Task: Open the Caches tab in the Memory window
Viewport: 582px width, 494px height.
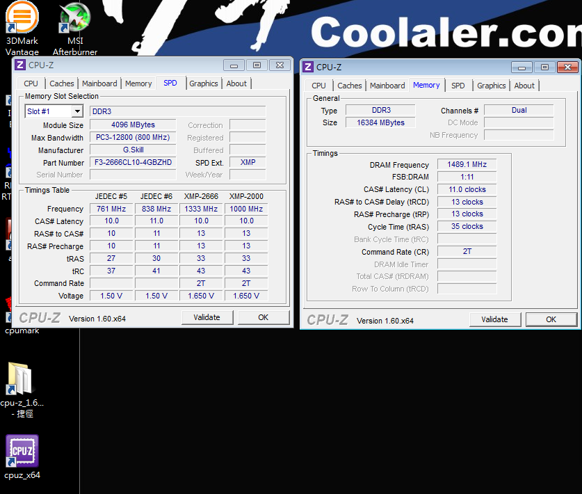Action: point(349,86)
